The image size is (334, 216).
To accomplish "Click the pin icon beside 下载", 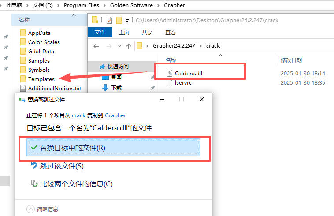I will point(152,88).
